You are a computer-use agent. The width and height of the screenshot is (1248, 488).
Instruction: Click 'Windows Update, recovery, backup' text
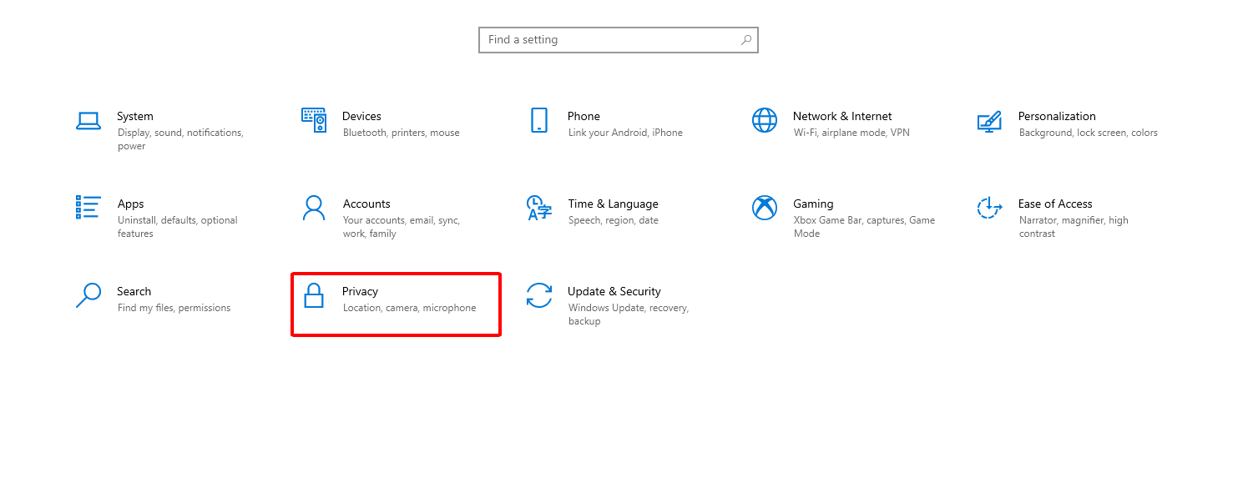coord(629,314)
